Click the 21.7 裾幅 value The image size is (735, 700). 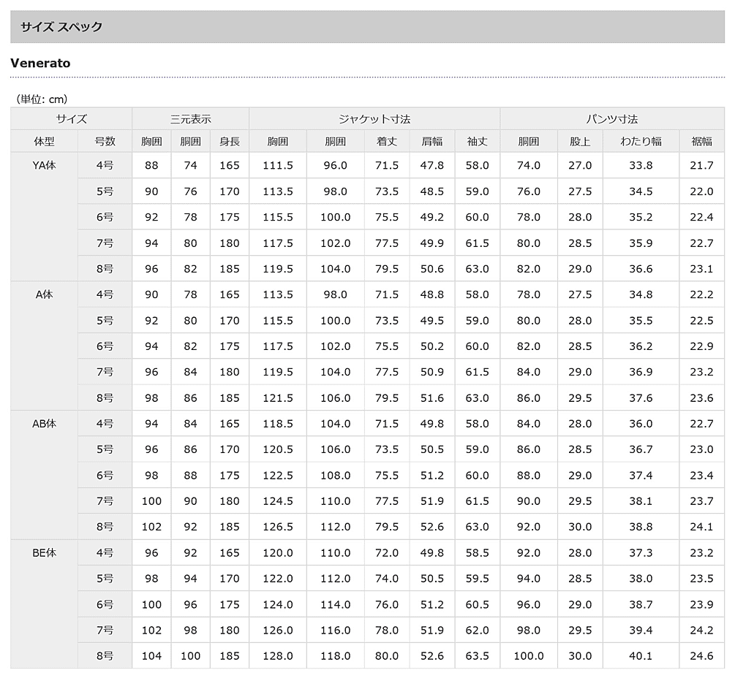701,165
